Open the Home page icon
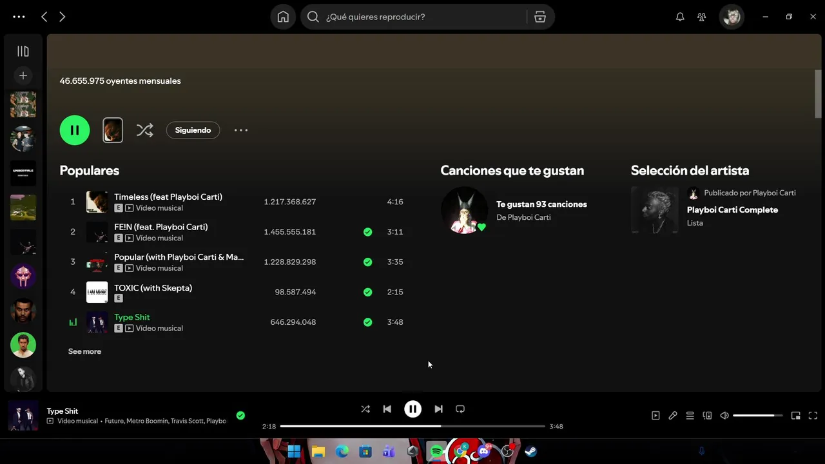825x464 pixels. (283, 17)
